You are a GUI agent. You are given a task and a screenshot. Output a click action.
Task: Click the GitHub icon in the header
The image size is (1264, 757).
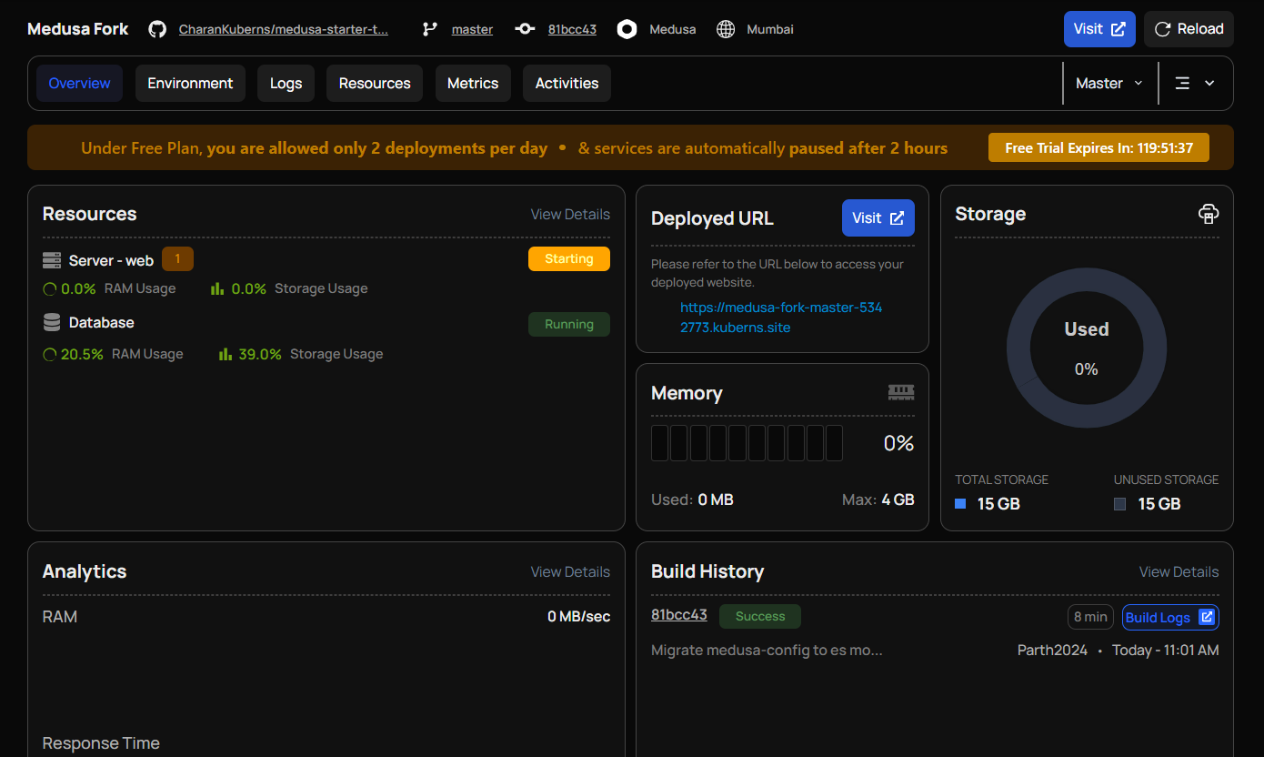pos(156,28)
